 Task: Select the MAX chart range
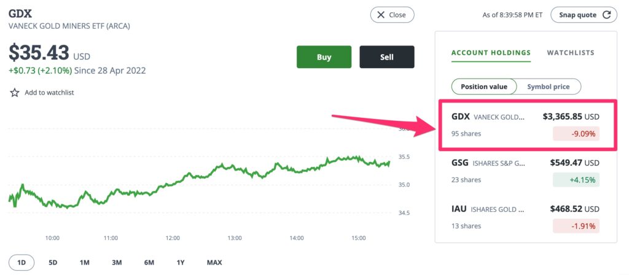pos(214,263)
